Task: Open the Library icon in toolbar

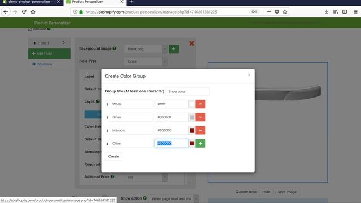Action: click(336, 11)
